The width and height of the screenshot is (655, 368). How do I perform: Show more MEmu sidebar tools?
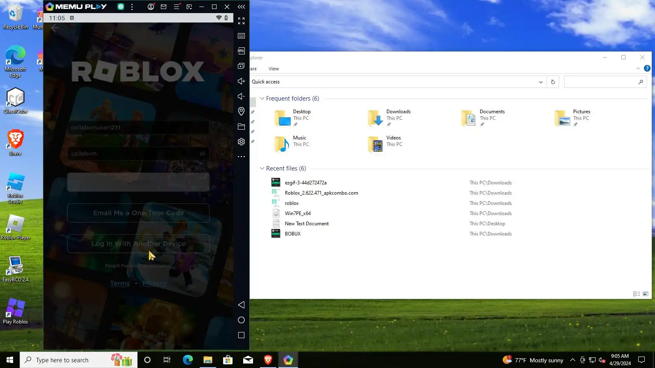[x=242, y=157]
